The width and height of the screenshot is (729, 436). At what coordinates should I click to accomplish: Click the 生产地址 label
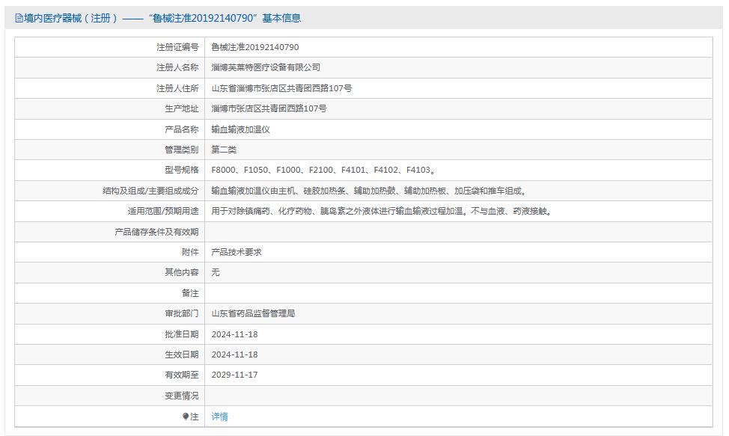[181, 108]
